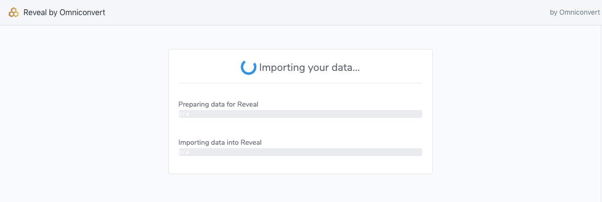
Task: Open the Reveal by Omniconvert header title
Action: coord(64,13)
